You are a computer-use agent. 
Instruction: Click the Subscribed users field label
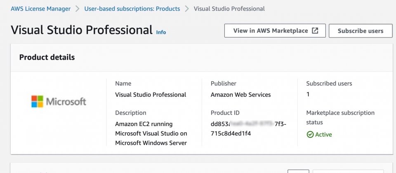[x=329, y=84]
